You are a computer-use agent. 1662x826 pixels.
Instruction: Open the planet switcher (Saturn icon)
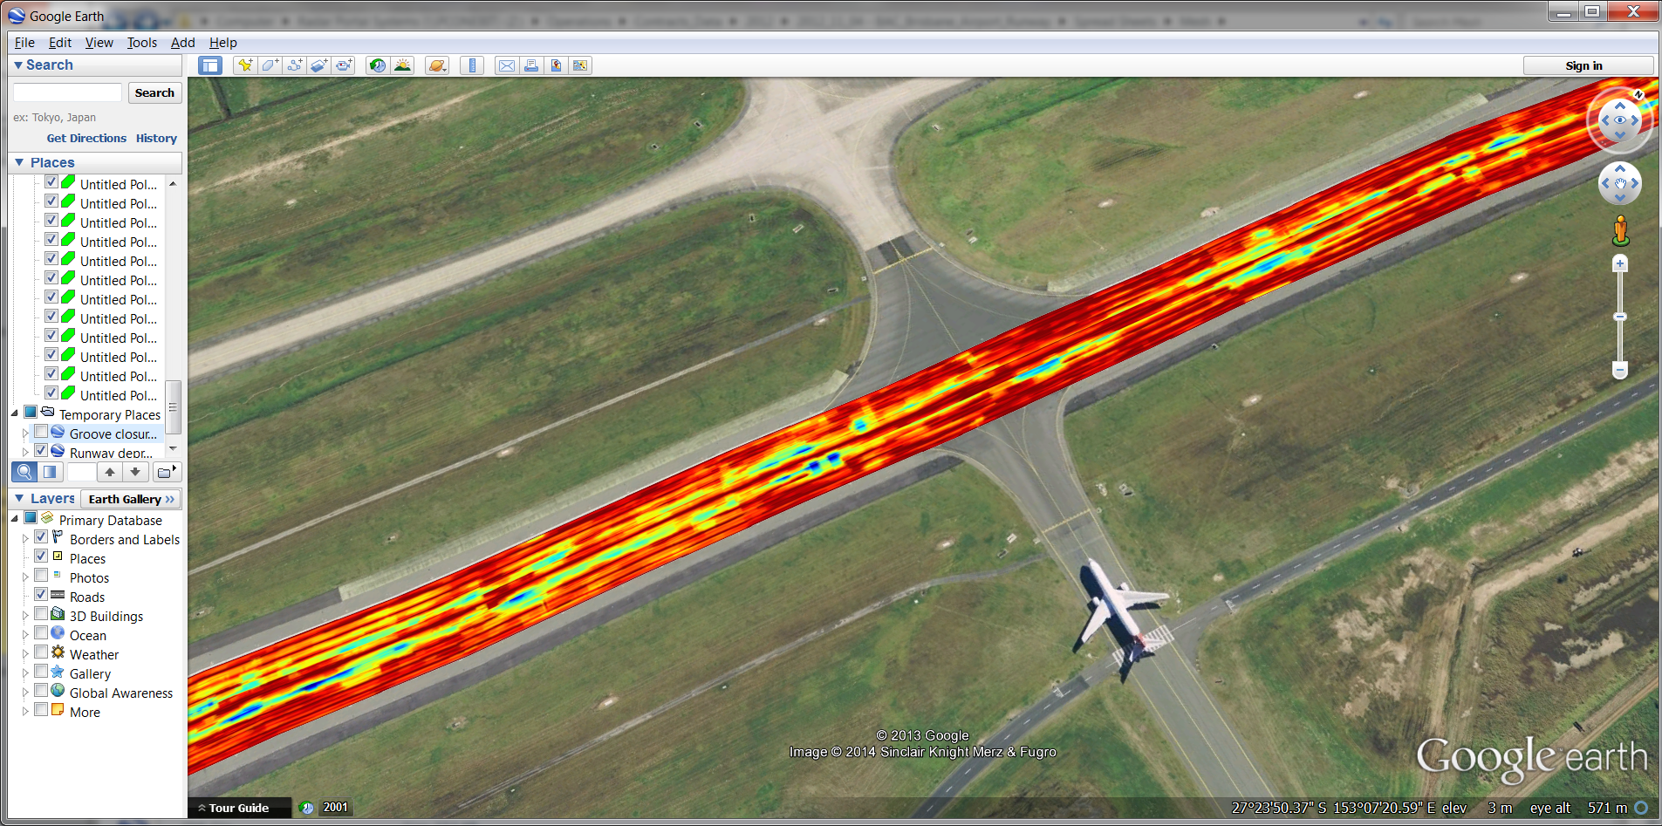click(437, 65)
